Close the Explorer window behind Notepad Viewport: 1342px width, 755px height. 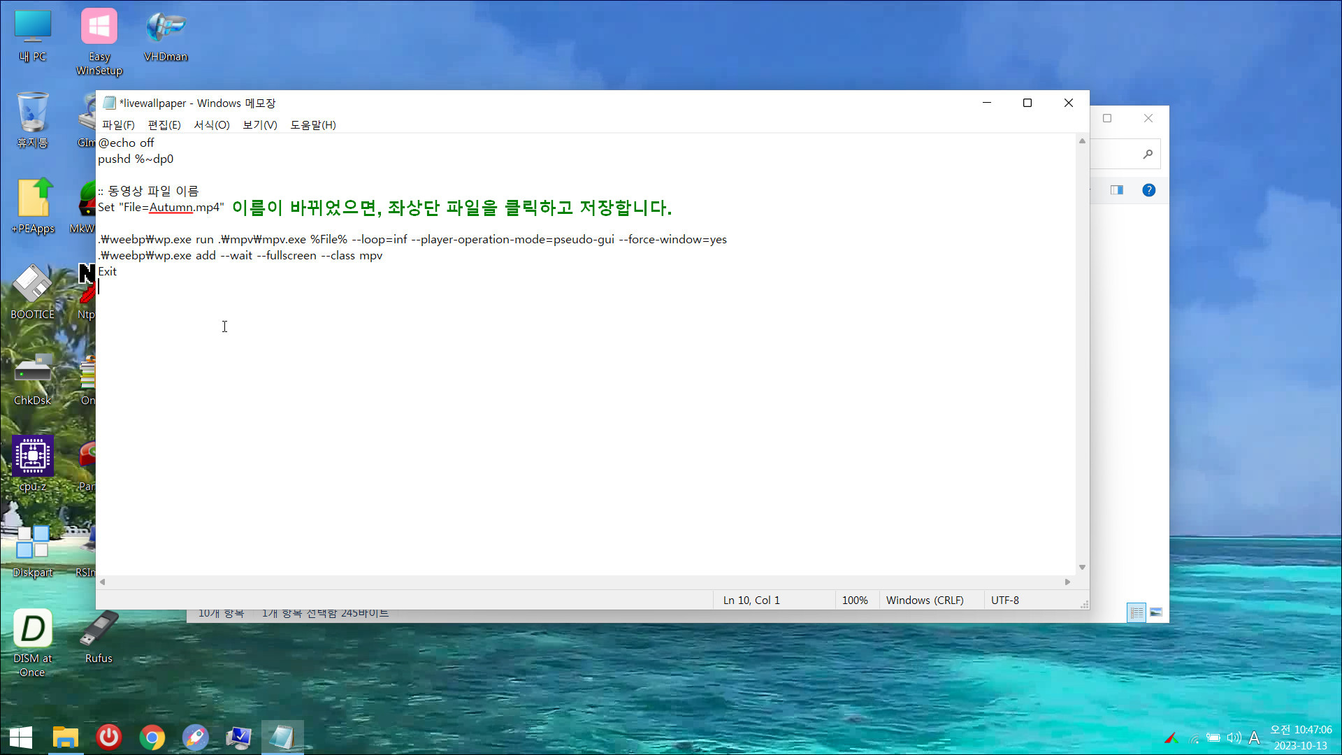coord(1148,118)
